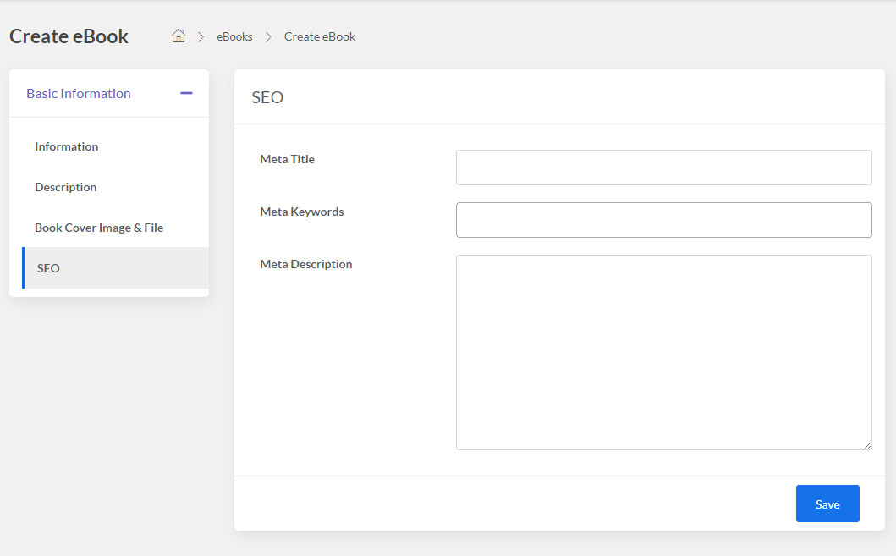896x556 pixels.
Task: Click inside the Meta Title field
Action: tap(663, 167)
